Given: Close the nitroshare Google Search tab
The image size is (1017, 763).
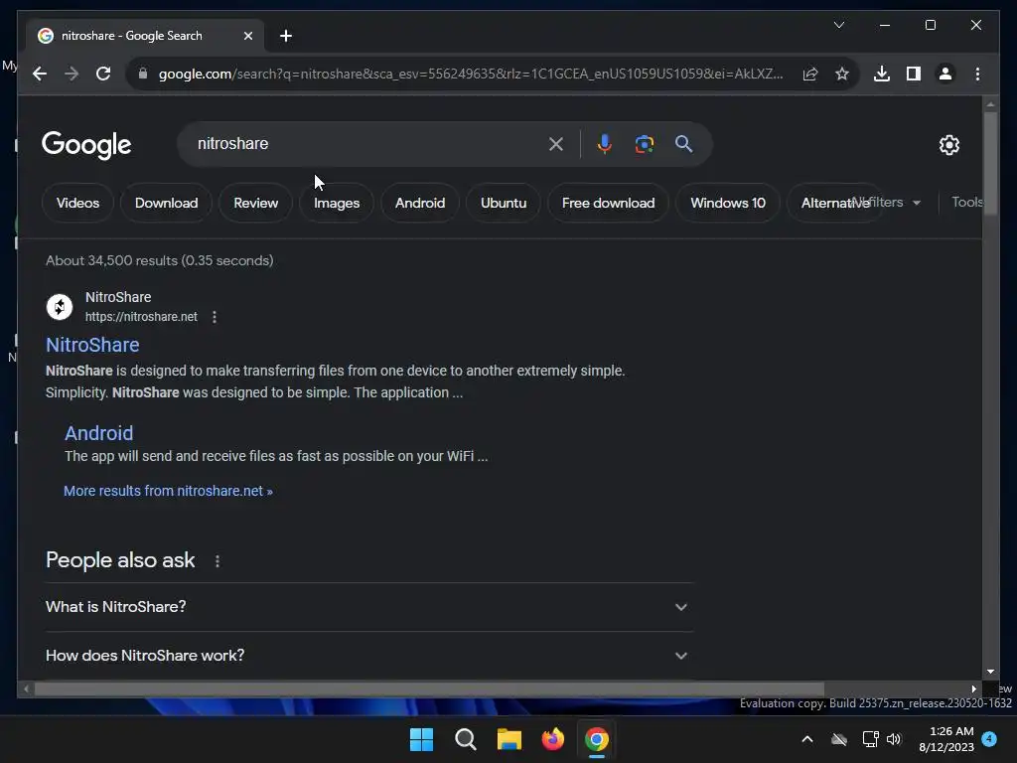Looking at the screenshot, I should point(247,36).
